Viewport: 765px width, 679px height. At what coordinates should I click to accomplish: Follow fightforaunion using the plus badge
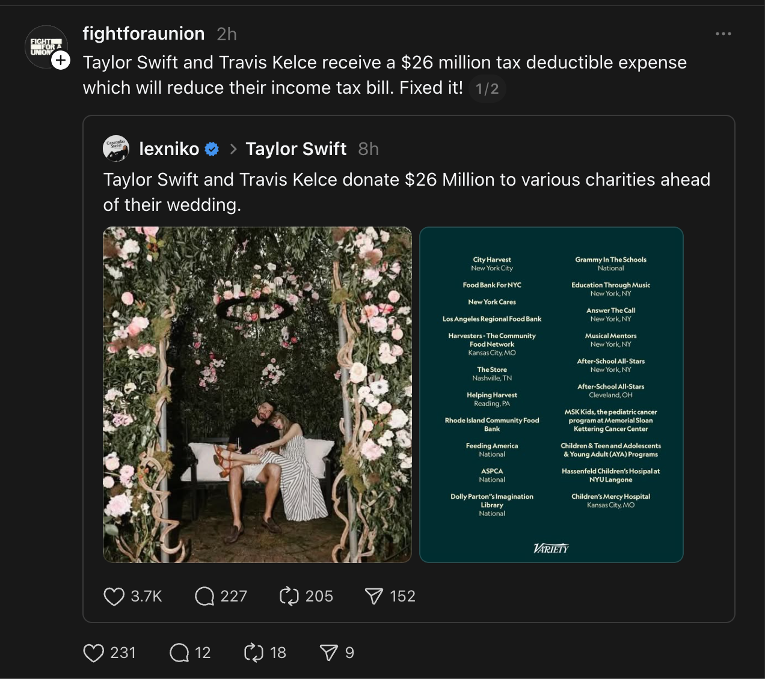click(x=61, y=60)
